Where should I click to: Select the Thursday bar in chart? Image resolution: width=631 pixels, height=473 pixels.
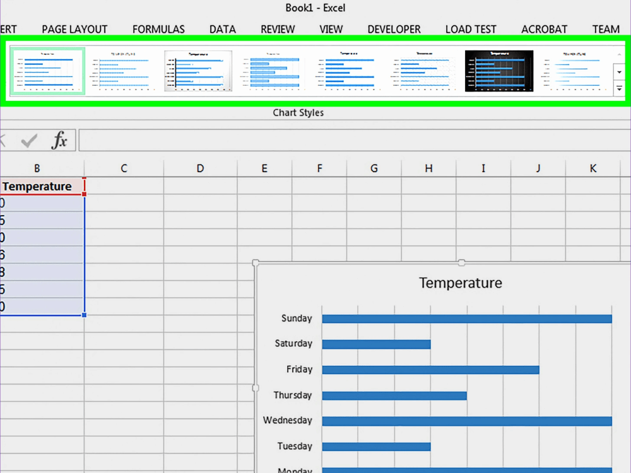click(x=394, y=395)
